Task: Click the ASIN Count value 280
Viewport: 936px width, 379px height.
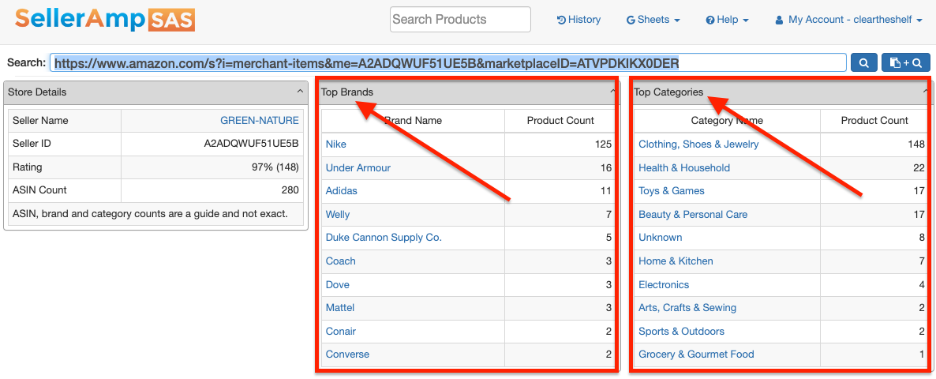Action: tap(290, 190)
